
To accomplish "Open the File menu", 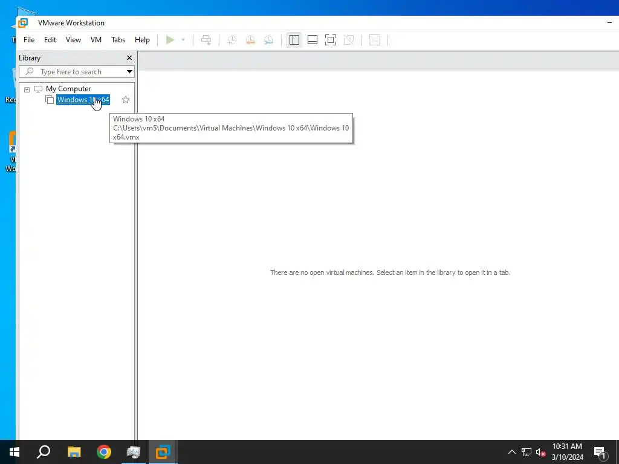I will point(29,40).
